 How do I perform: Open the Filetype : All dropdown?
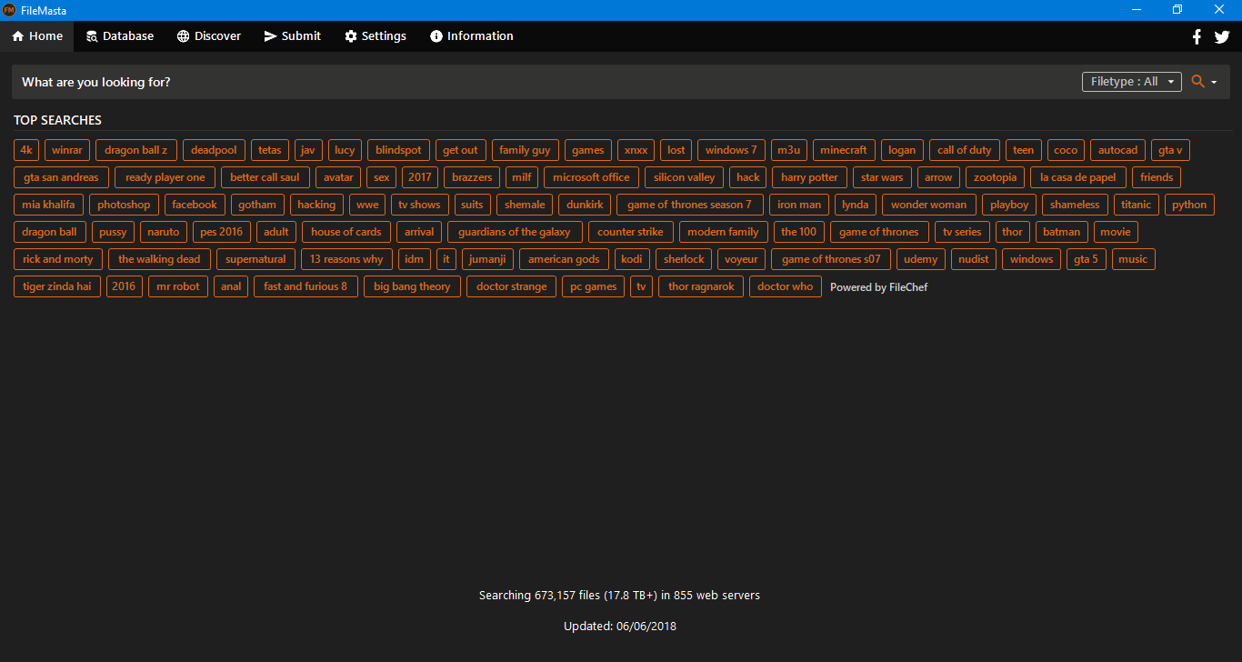(1132, 82)
